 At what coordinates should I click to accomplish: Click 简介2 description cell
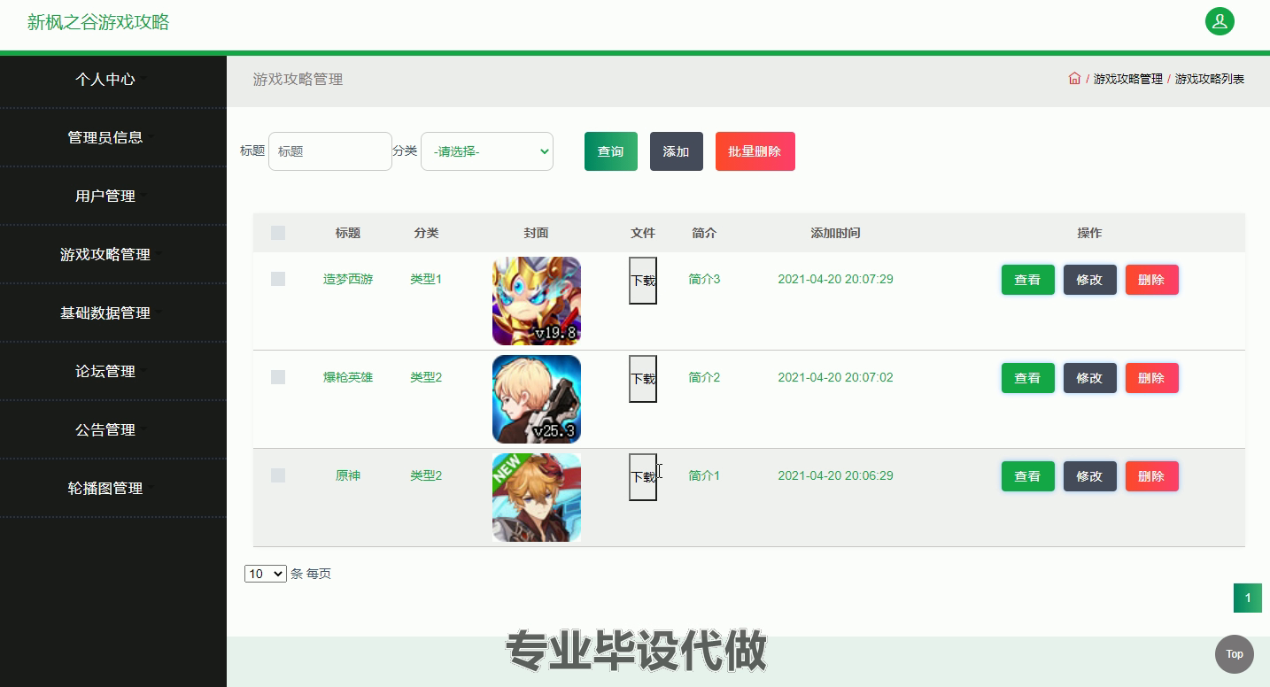[x=704, y=377]
